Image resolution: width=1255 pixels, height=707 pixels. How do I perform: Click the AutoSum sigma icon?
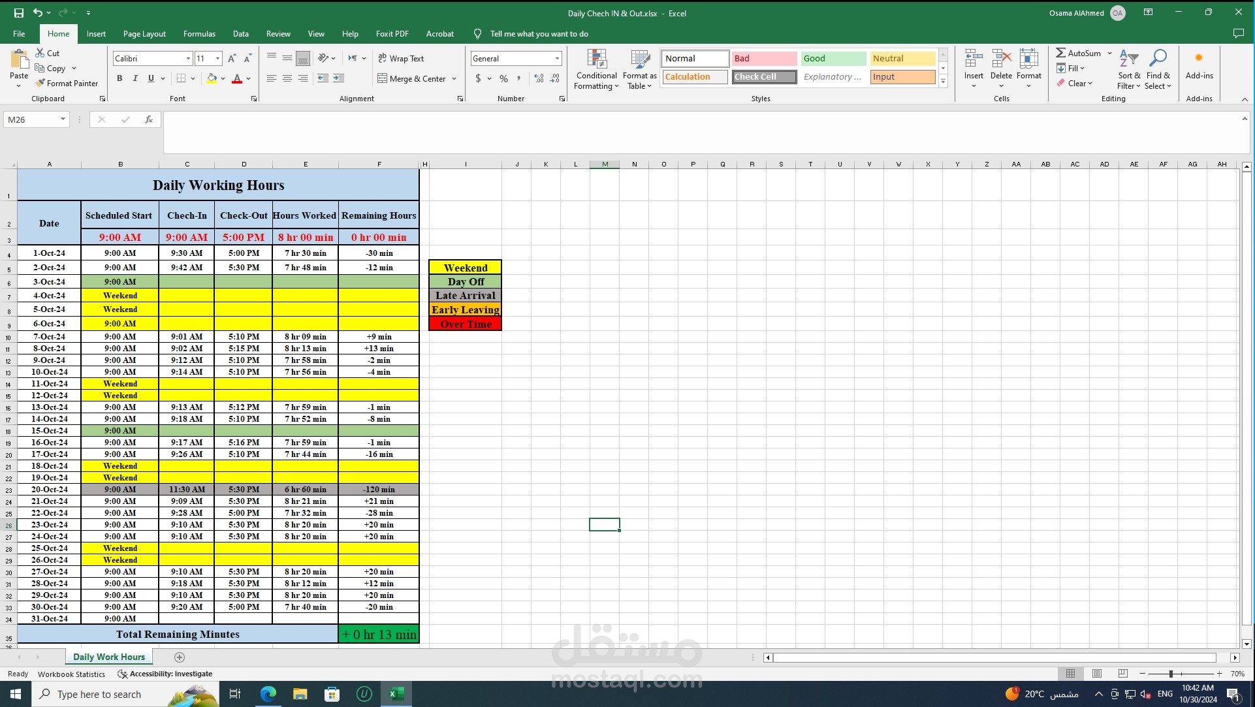coord(1061,53)
